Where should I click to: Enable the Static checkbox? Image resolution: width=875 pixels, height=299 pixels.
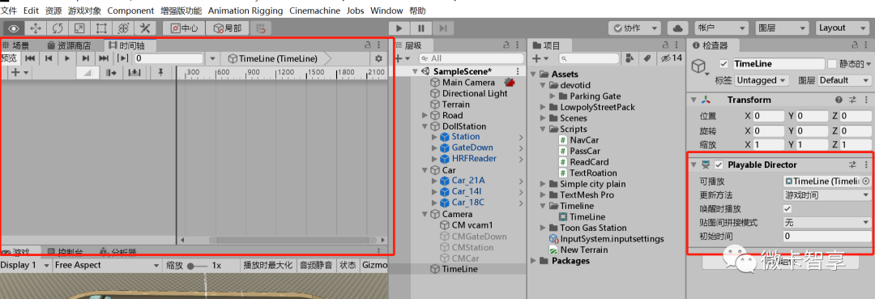tap(833, 64)
